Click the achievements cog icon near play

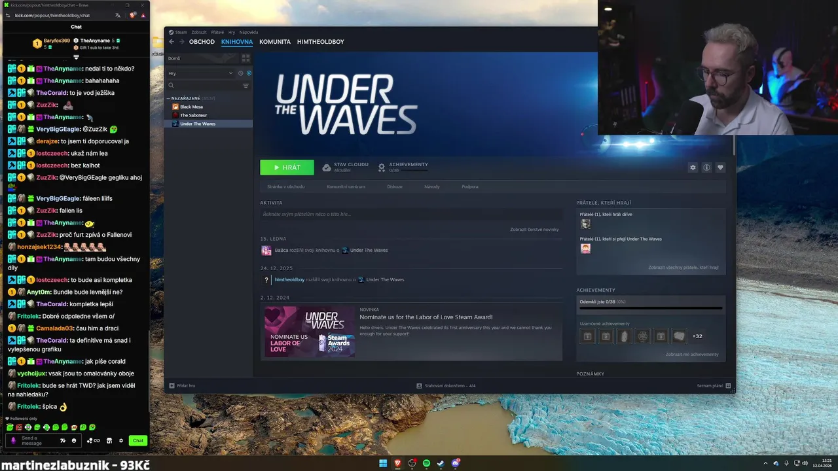(382, 167)
